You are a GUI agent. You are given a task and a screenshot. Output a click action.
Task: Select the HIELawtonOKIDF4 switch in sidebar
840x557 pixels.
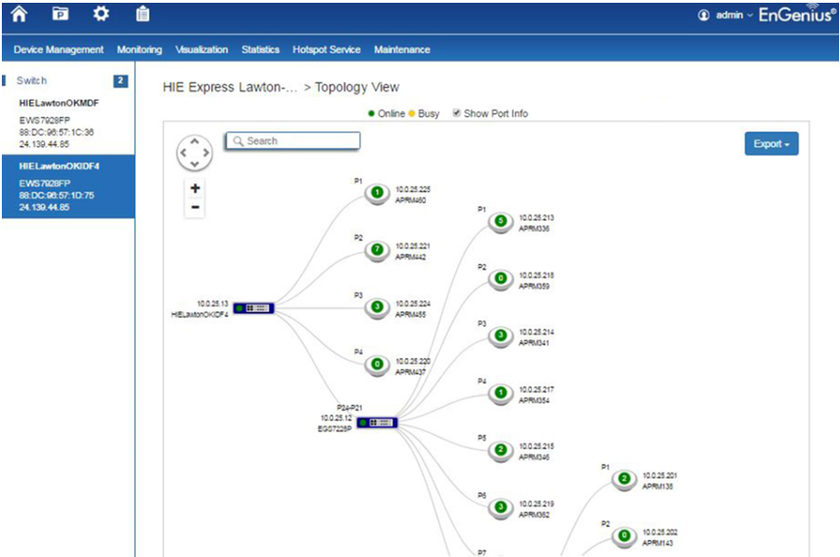coord(69,186)
